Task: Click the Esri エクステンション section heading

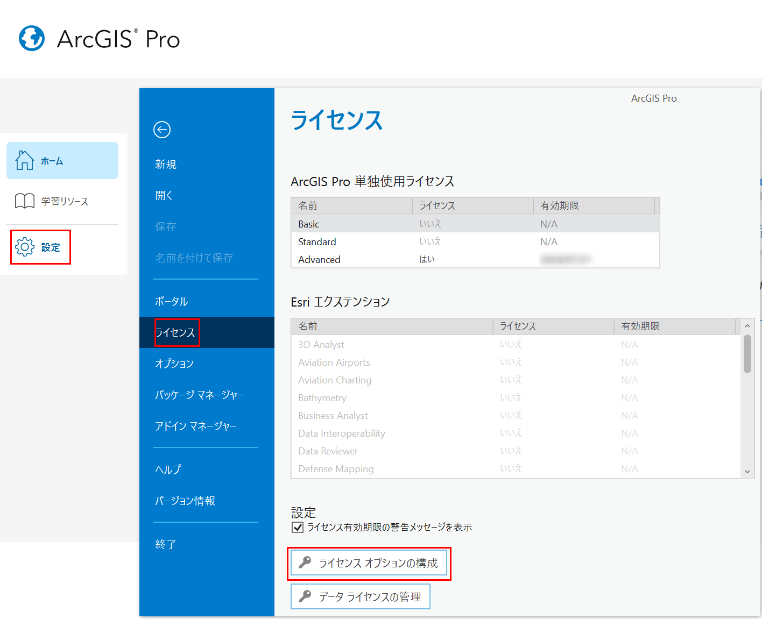Action: 341,302
